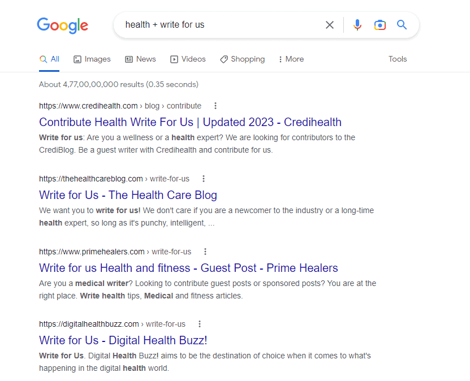This screenshot has width=470, height=381.
Task: Open the Videos results tab
Action: (x=188, y=59)
